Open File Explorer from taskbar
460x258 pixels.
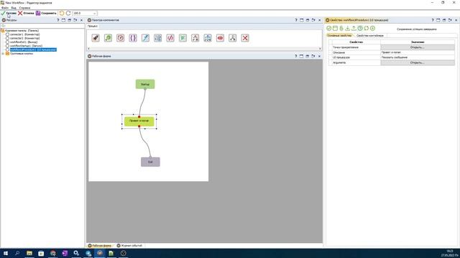[29, 253]
